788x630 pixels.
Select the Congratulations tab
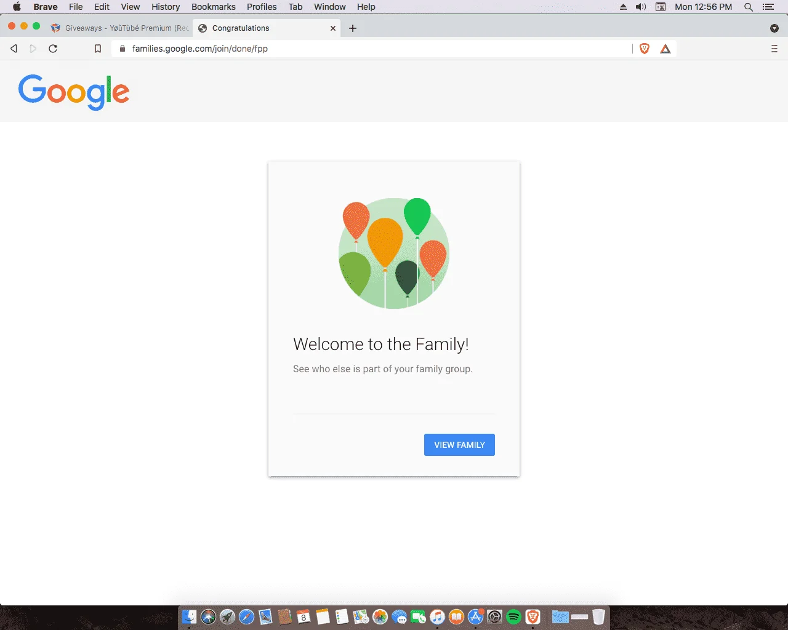266,28
